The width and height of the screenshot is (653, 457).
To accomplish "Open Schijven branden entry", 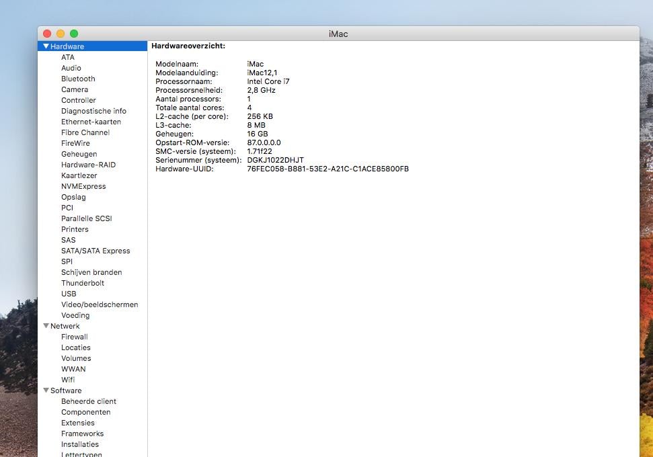I will point(91,272).
